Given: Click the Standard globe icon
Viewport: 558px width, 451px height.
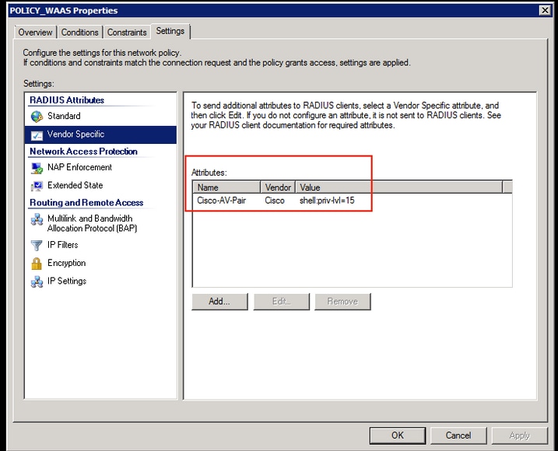Looking at the screenshot, I should [x=37, y=117].
